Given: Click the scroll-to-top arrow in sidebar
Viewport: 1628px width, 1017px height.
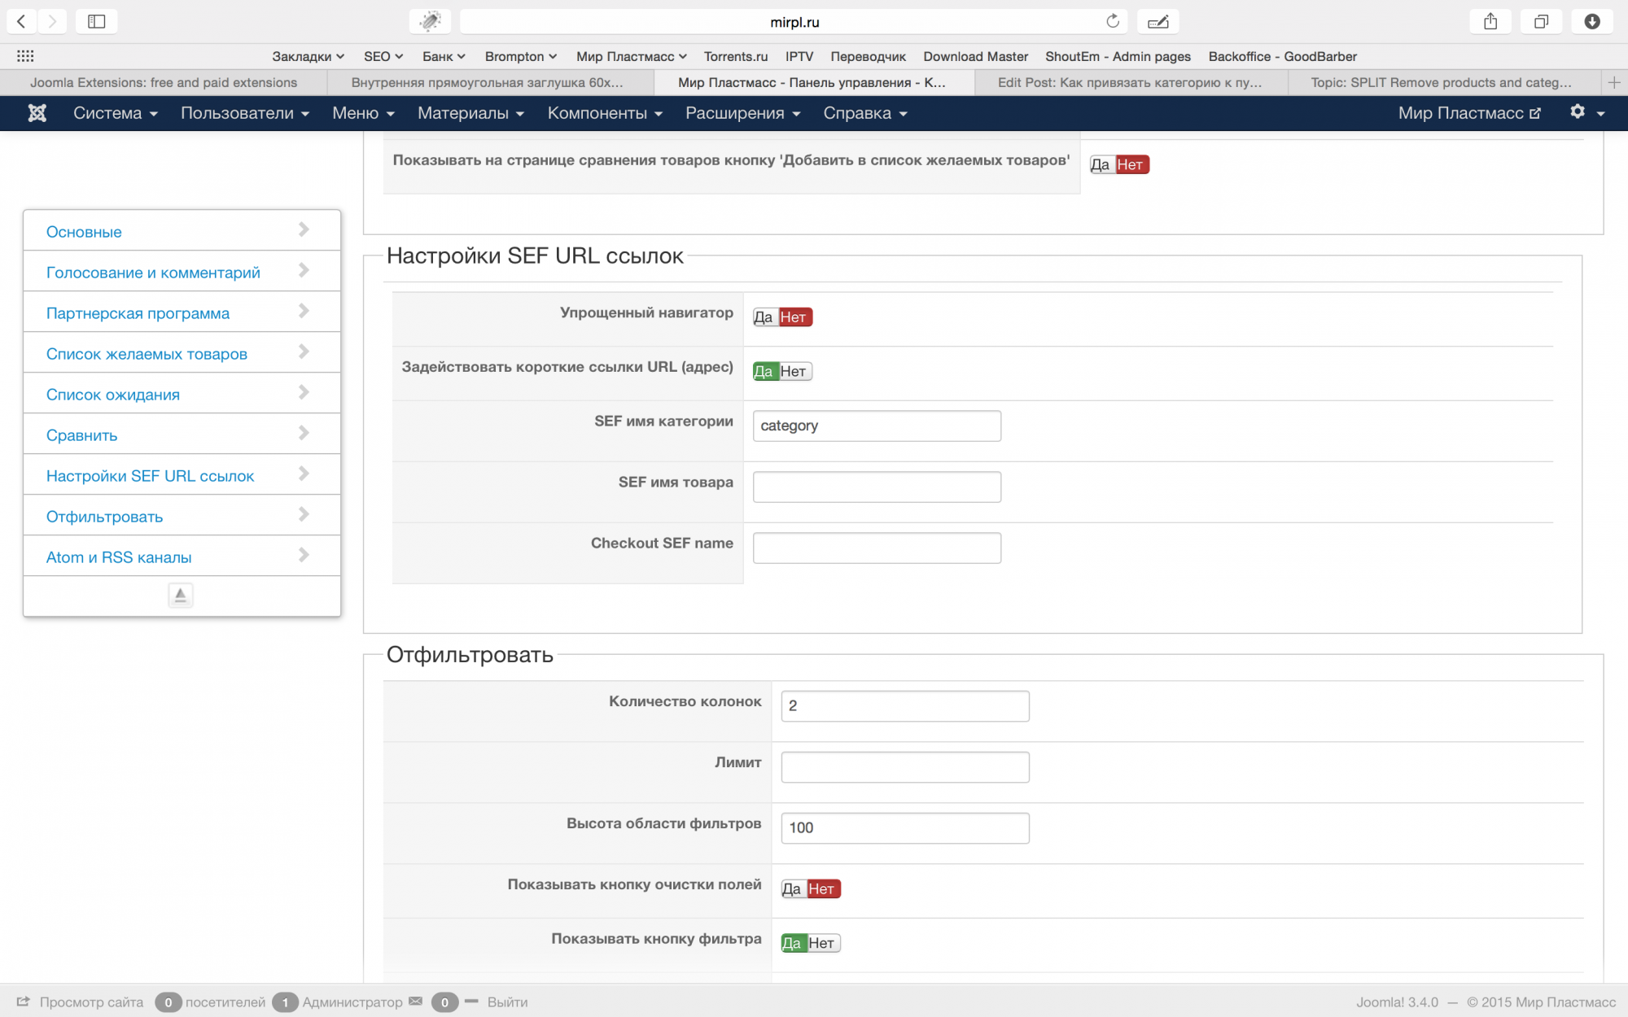Looking at the screenshot, I should (181, 595).
